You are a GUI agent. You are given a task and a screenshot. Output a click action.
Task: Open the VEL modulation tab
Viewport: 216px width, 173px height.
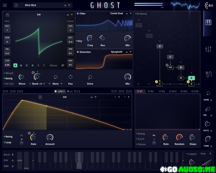[184, 91]
